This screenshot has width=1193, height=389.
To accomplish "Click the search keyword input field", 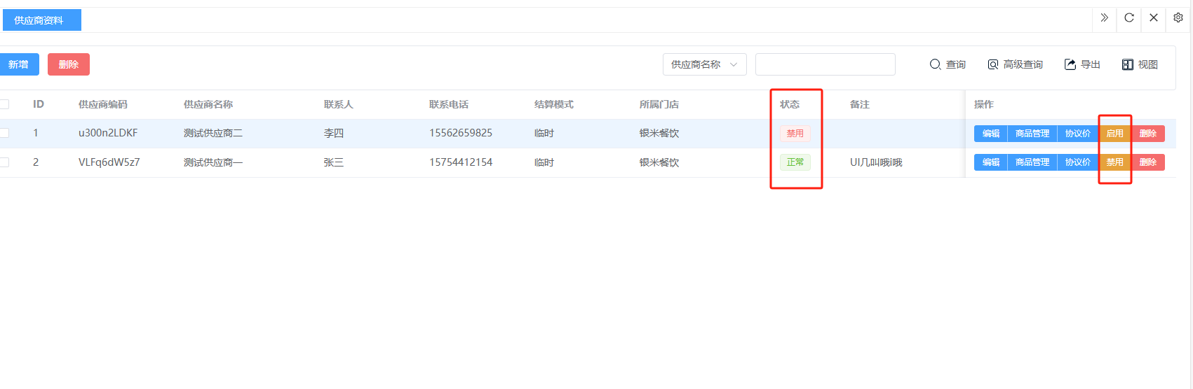I will (825, 64).
